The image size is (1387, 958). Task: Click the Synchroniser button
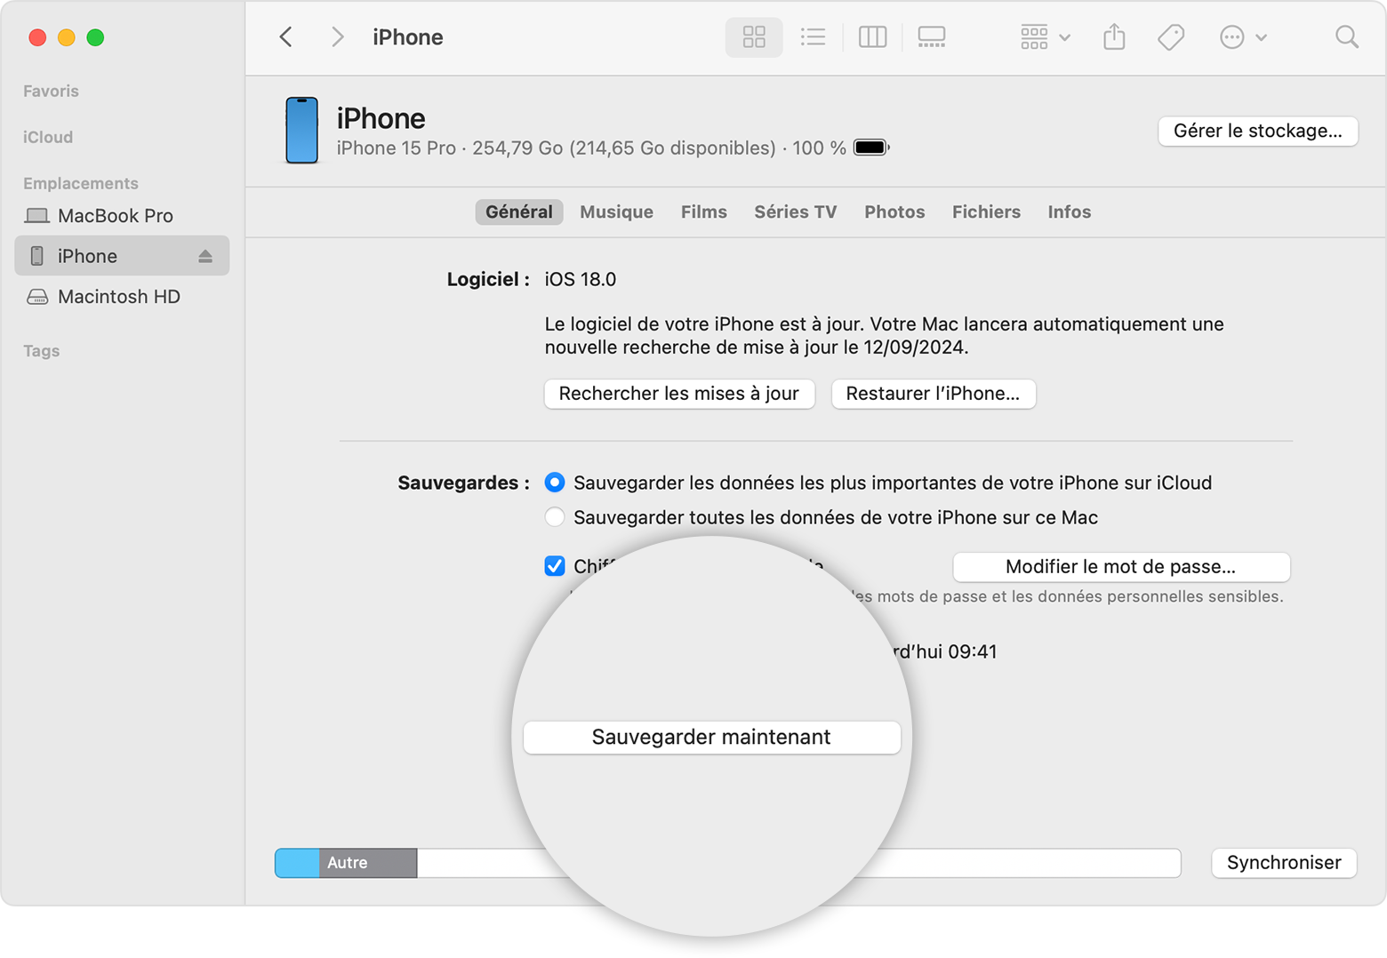1284,863
